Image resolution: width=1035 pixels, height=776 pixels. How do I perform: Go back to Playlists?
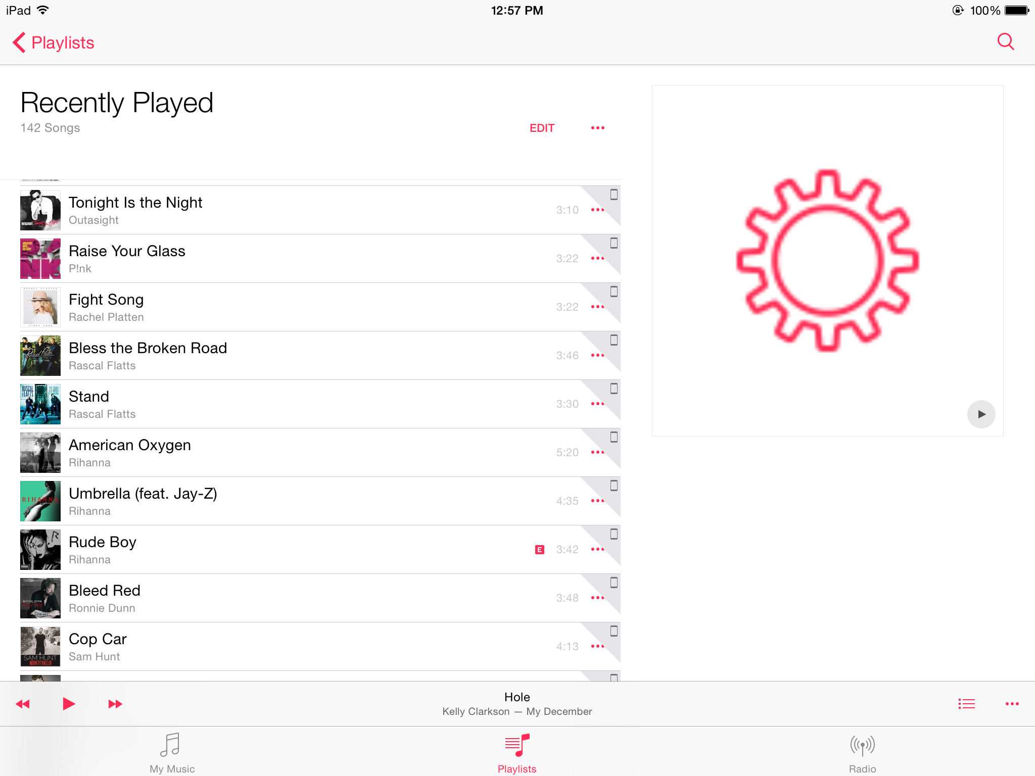(54, 42)
